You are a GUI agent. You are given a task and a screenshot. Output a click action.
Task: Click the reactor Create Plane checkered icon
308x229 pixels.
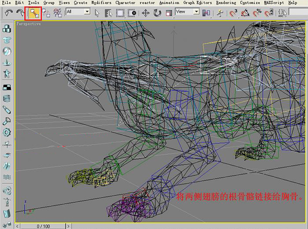tap(7, 87)
